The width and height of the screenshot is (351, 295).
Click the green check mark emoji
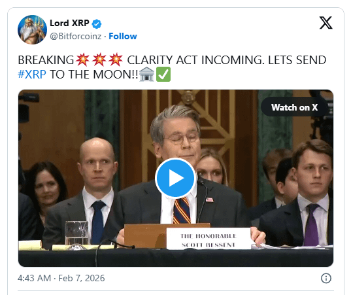tap(163, 75)
